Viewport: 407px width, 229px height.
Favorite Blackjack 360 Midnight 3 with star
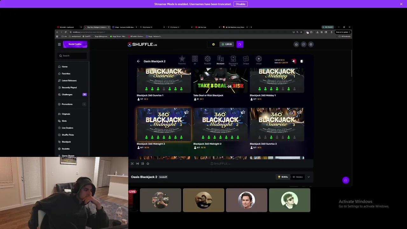click(x=187, y=112)
